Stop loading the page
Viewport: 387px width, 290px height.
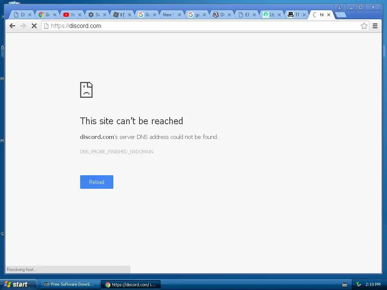pos(34,26)
